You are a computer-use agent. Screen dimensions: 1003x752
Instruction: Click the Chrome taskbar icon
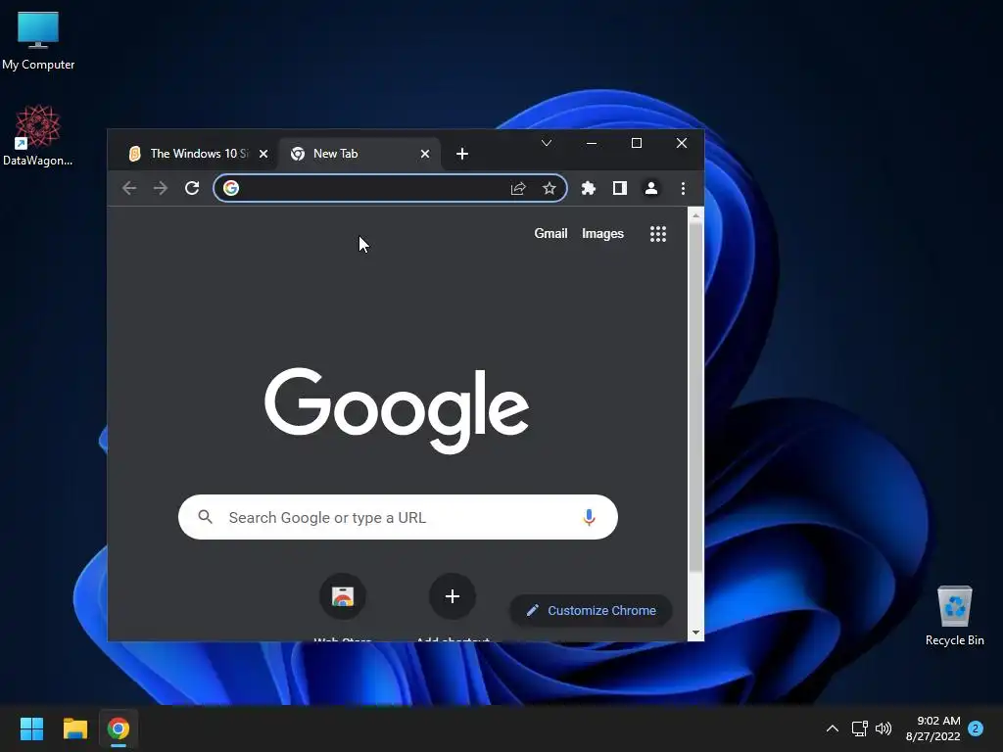(119, 728)
